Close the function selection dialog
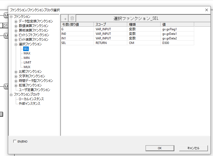 click(x=206, y=10)
